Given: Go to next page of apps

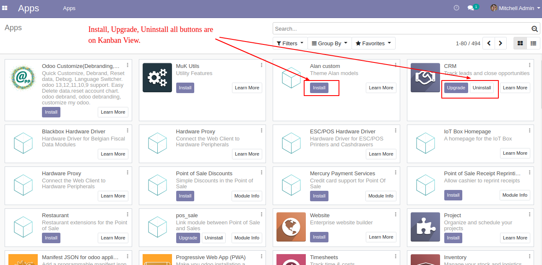Looking at the screenshot, I should (x=500, y=43).
